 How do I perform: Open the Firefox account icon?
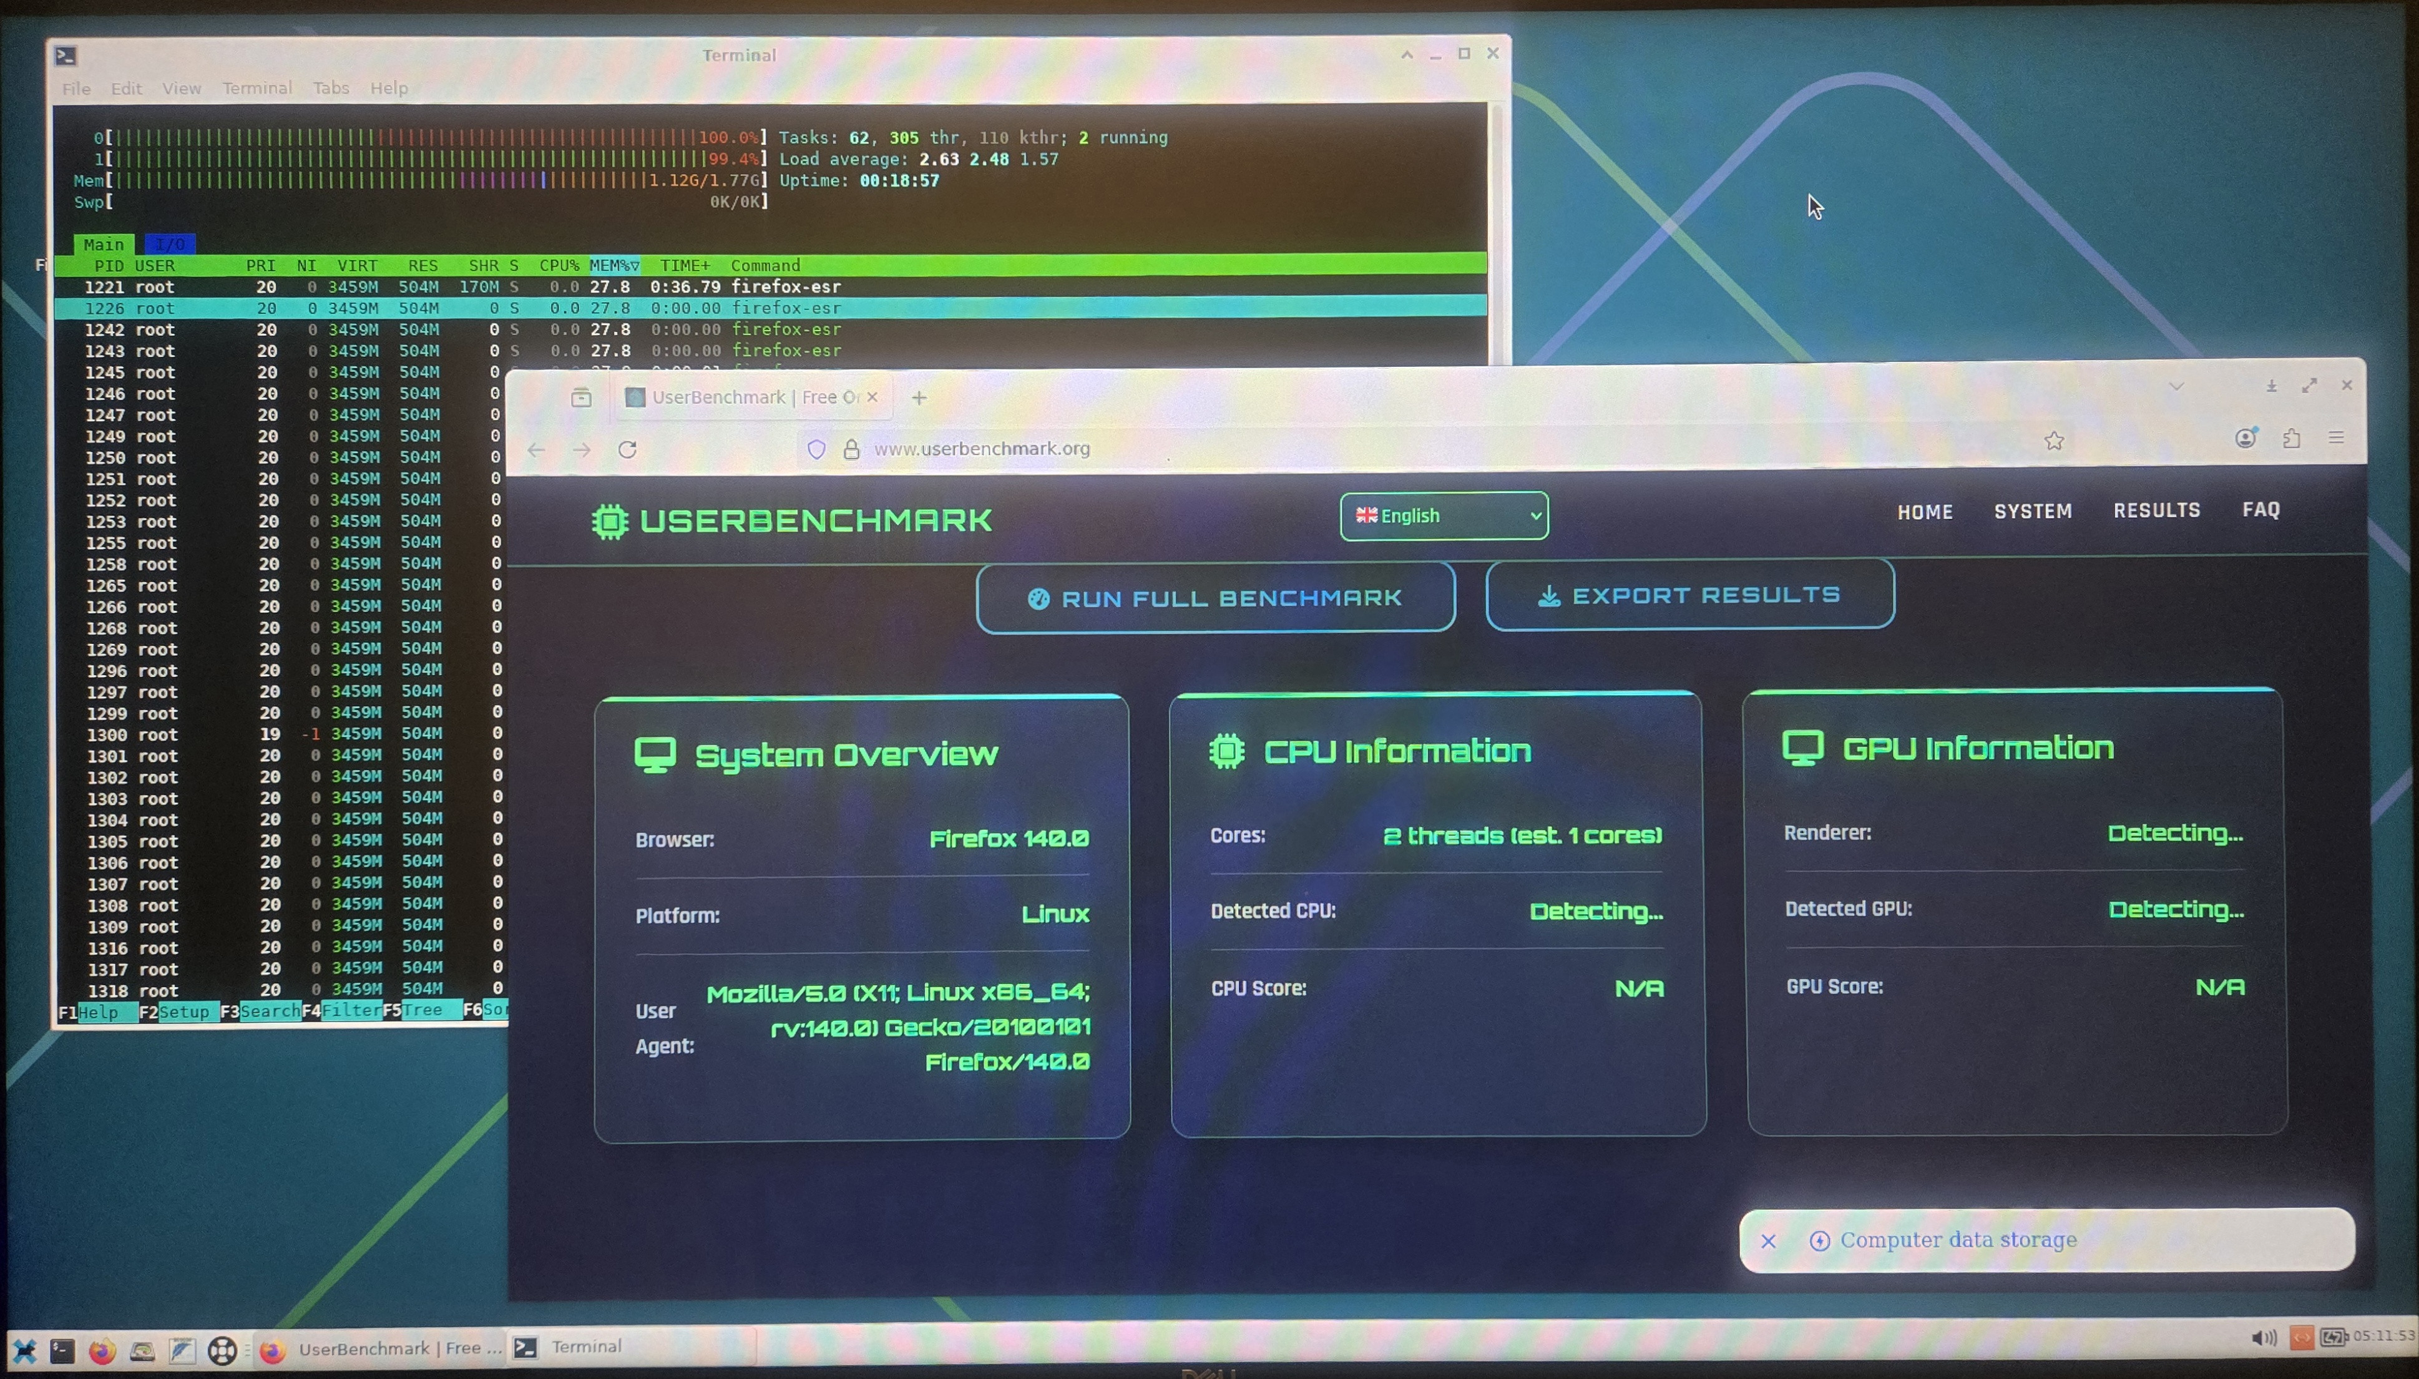click(x=2246, y=439)
